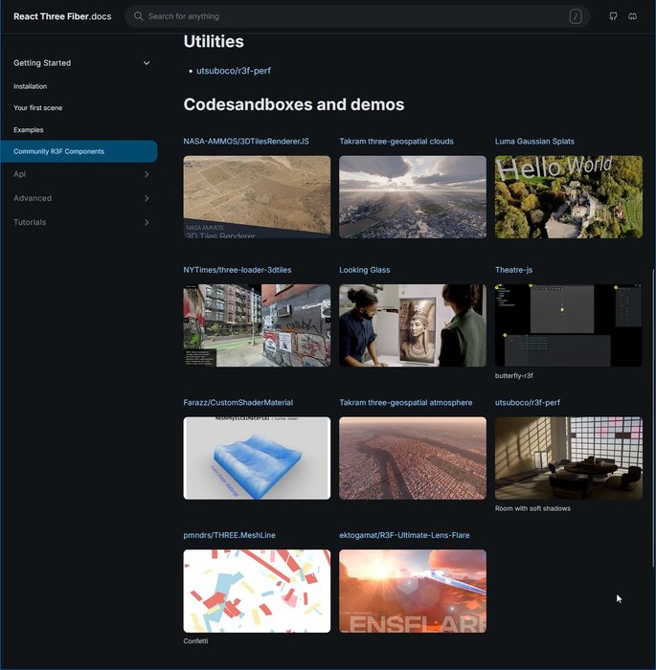Click the Confetti MeshLine thumbnail

(257, 591)
